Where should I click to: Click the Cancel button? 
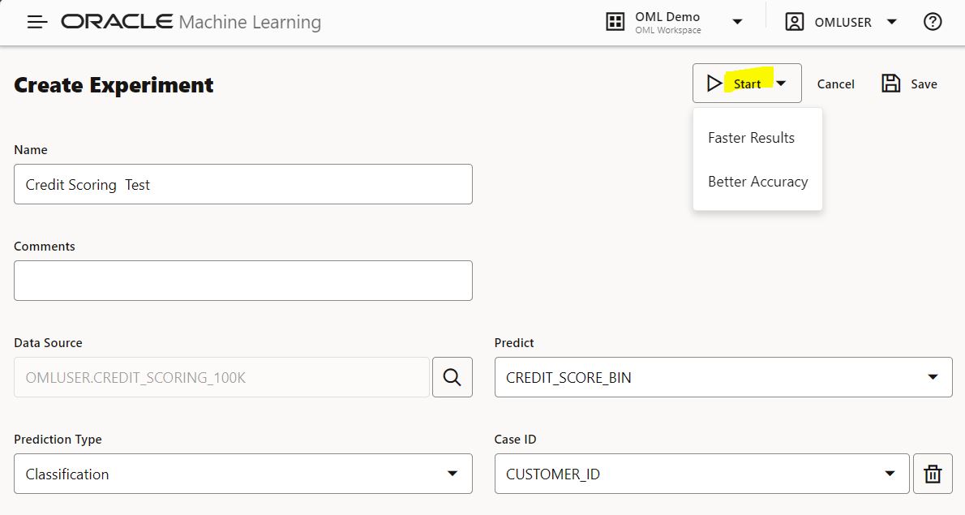[x=835, y=84]
